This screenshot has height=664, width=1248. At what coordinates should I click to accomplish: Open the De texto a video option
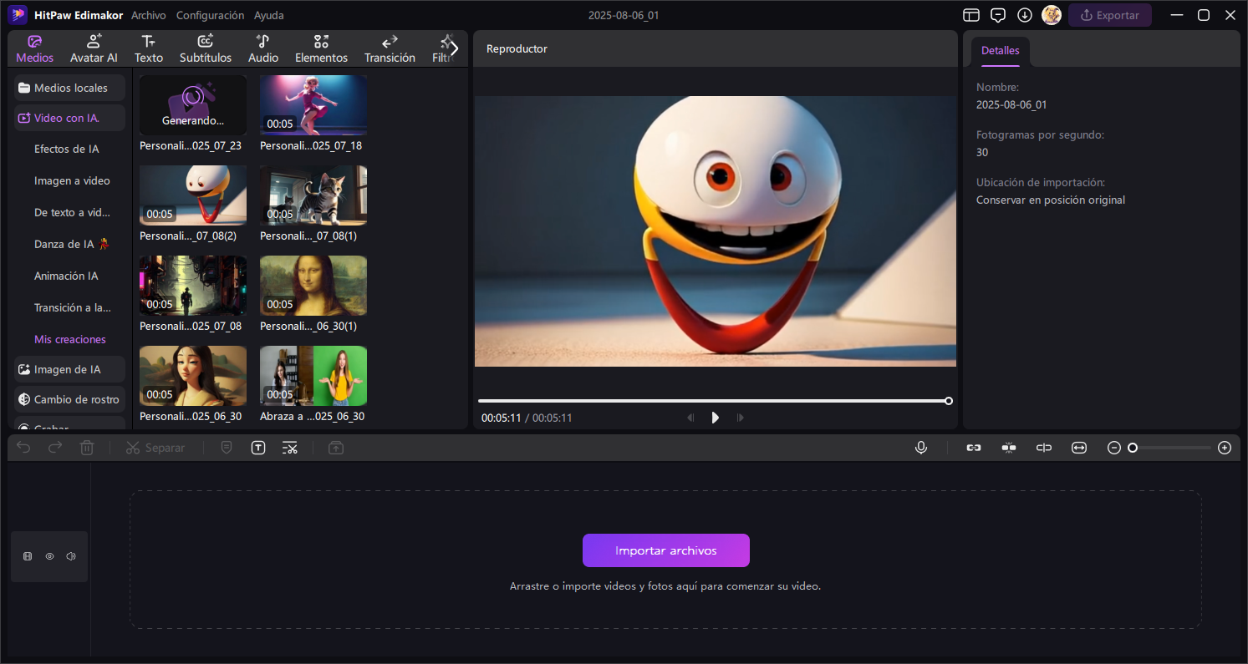72,212
